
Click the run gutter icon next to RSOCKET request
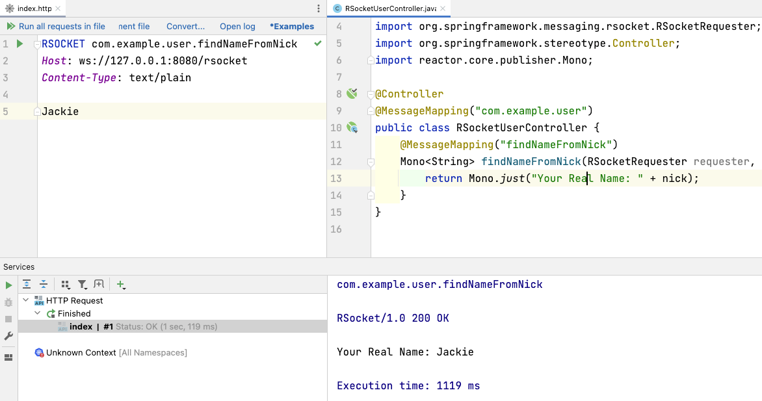click(20, 44)
